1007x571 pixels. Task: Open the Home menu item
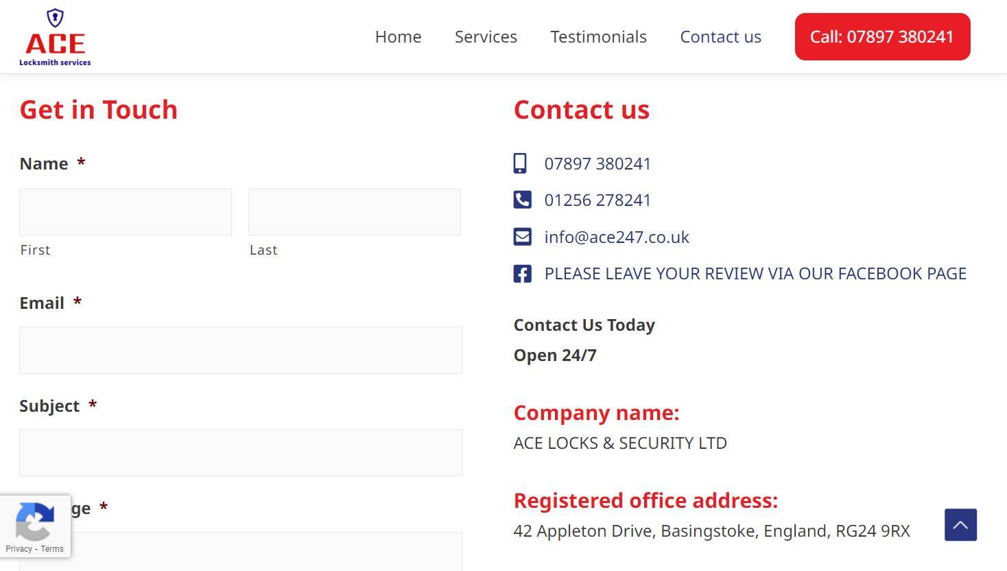(398, 37)
